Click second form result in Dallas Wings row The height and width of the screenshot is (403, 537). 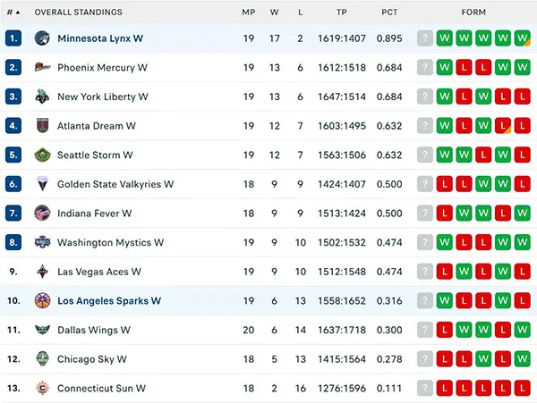point(464,330)
